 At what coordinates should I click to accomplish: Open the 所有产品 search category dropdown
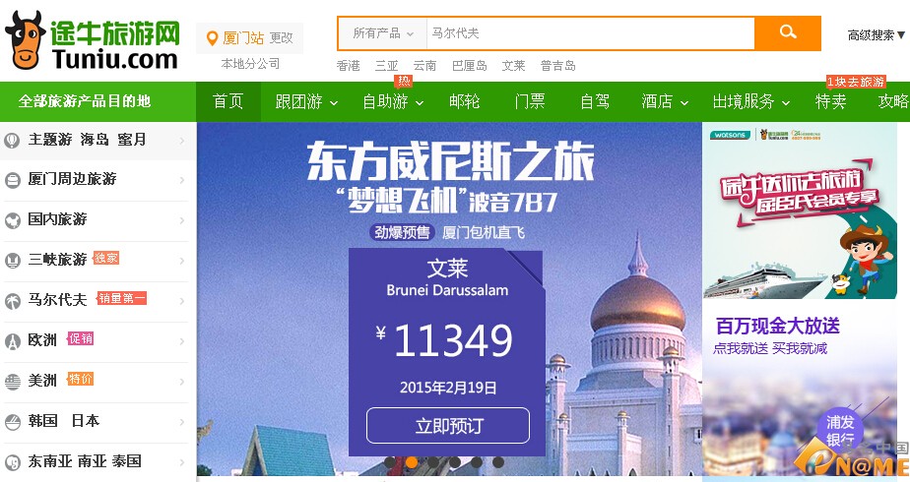coord(382,33)
